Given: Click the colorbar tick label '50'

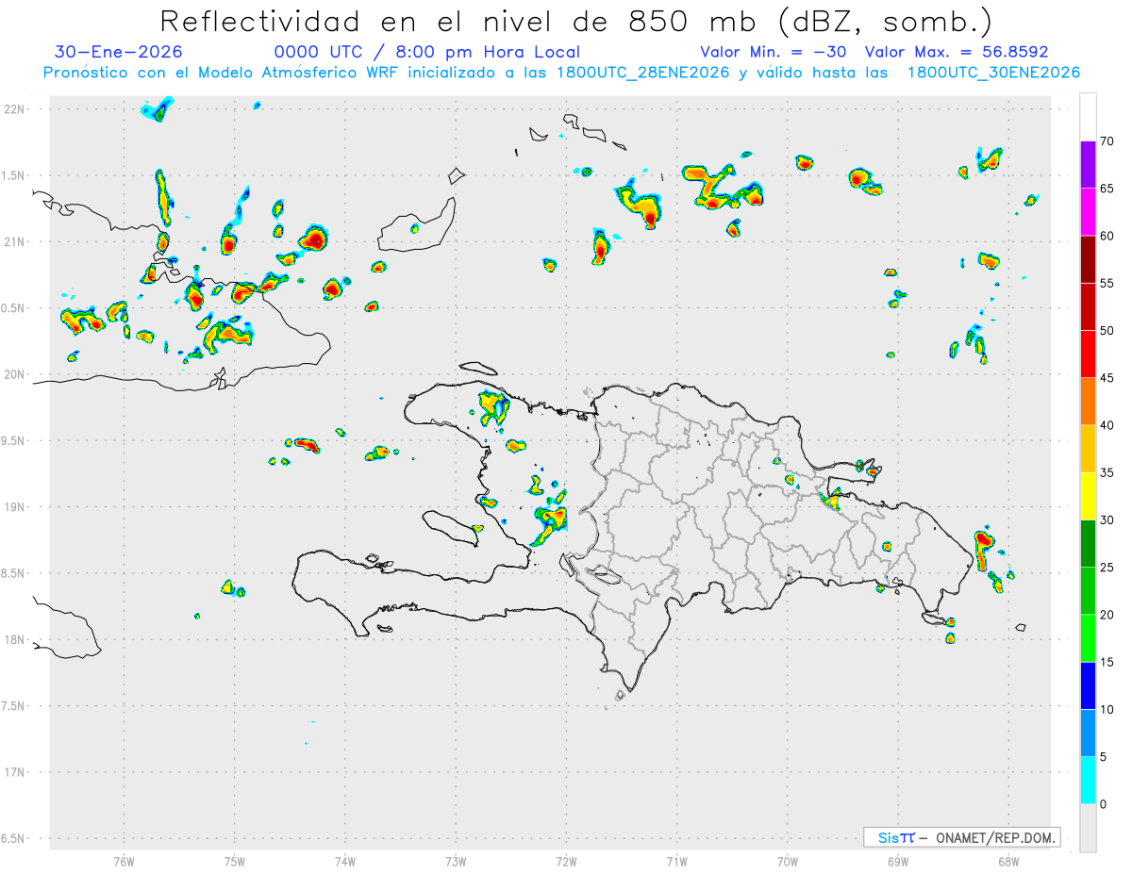Looking at the screenshot, I should tap(1107, 331).
